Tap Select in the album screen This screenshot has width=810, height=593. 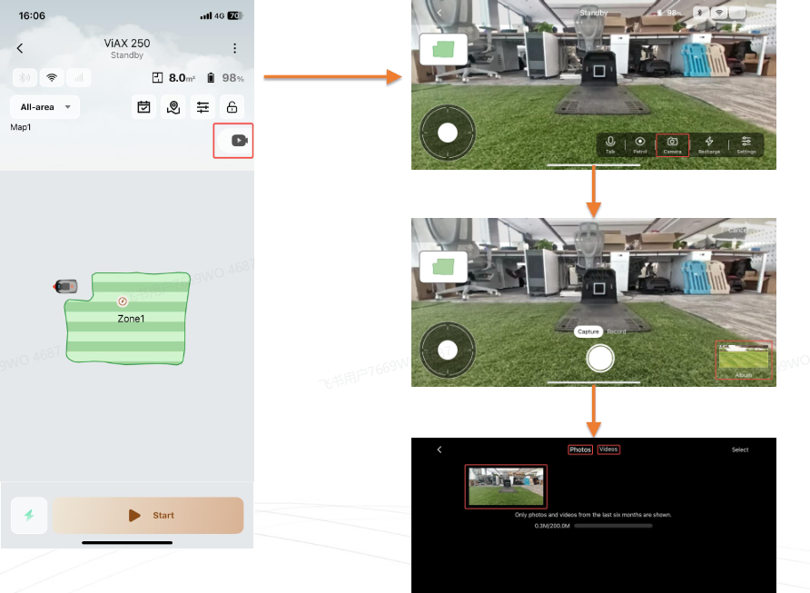point(740,450)
